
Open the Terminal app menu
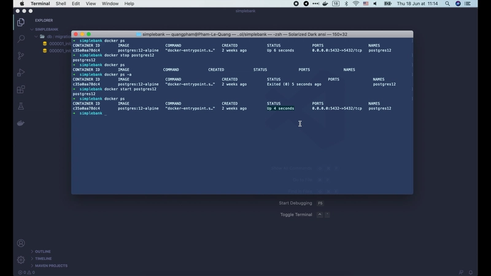coord(40,4)
